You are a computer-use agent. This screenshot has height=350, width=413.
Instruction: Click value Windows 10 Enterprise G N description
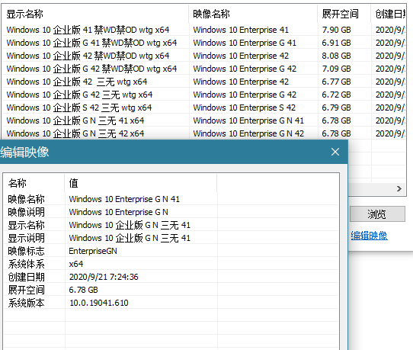click(x=118, y=212)
